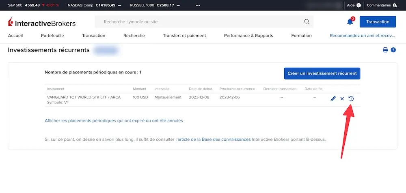Open Portefeuille menu

(x=52, y=36)
